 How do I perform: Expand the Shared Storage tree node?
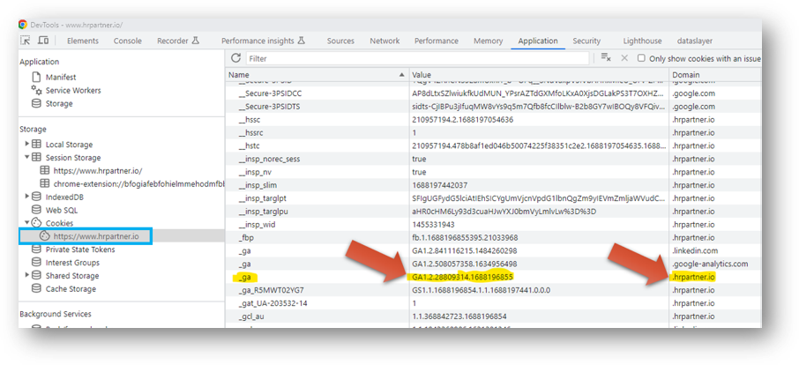point(27,276)
